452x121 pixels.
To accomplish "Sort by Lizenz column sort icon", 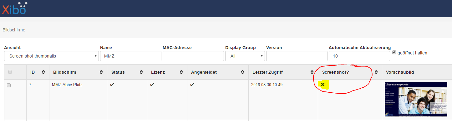I will (181, 72).
